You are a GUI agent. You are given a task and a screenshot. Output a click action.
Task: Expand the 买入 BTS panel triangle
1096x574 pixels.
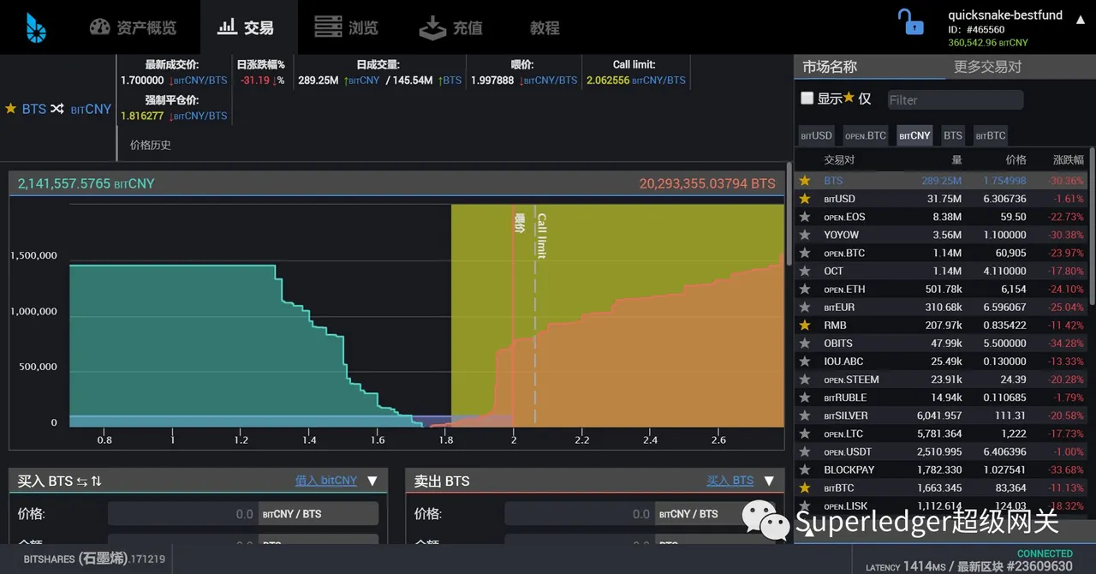tap(372, 481)
